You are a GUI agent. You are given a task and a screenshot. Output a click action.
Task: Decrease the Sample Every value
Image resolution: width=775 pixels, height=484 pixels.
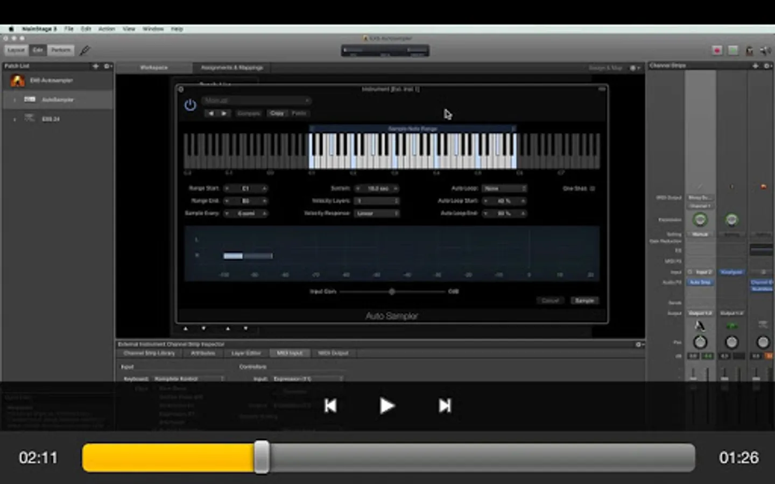click(x=227, y=214)
